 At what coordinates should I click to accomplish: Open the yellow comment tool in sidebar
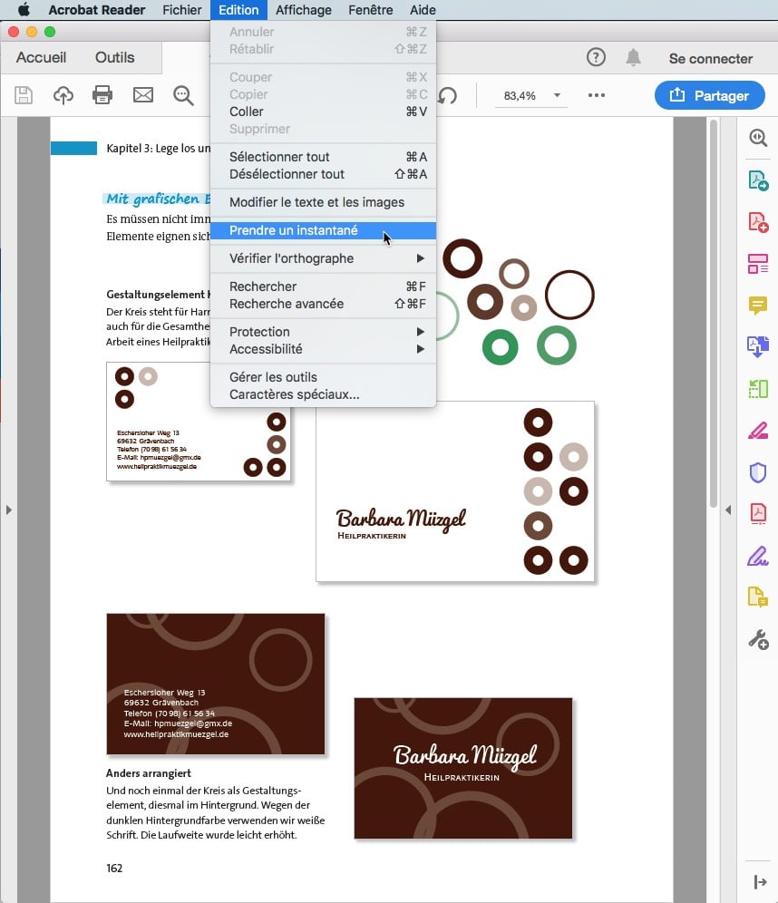pyautogui.click(x=757, y=306)
